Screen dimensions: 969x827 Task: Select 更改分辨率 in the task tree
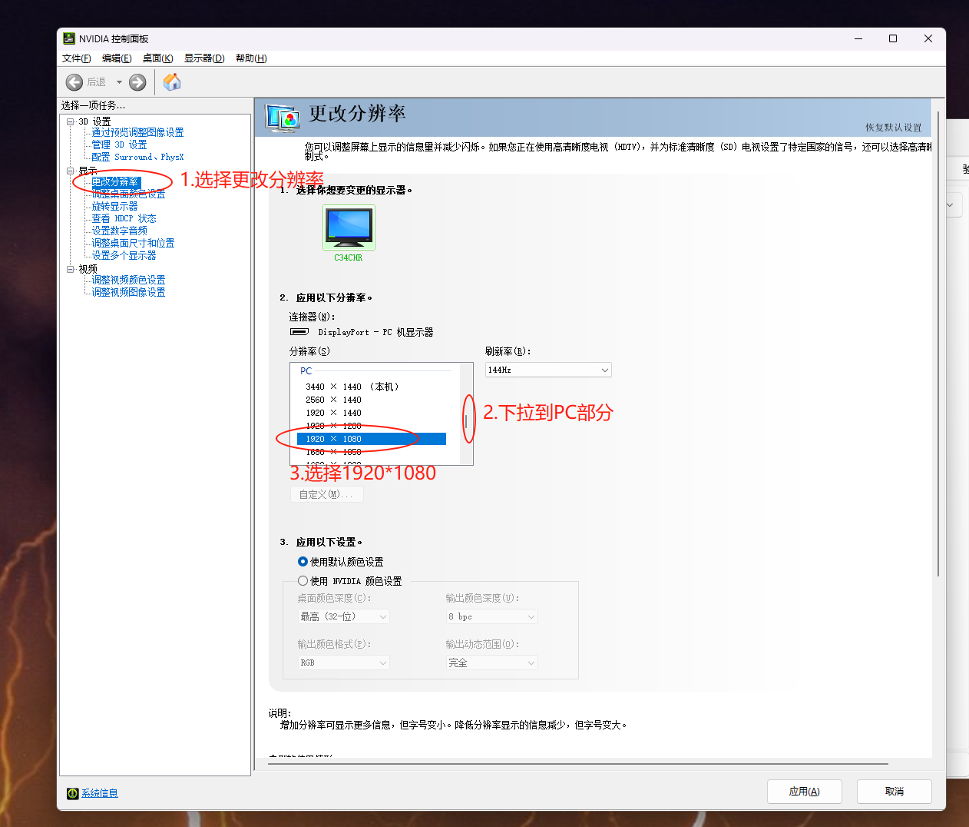(116, 182)
